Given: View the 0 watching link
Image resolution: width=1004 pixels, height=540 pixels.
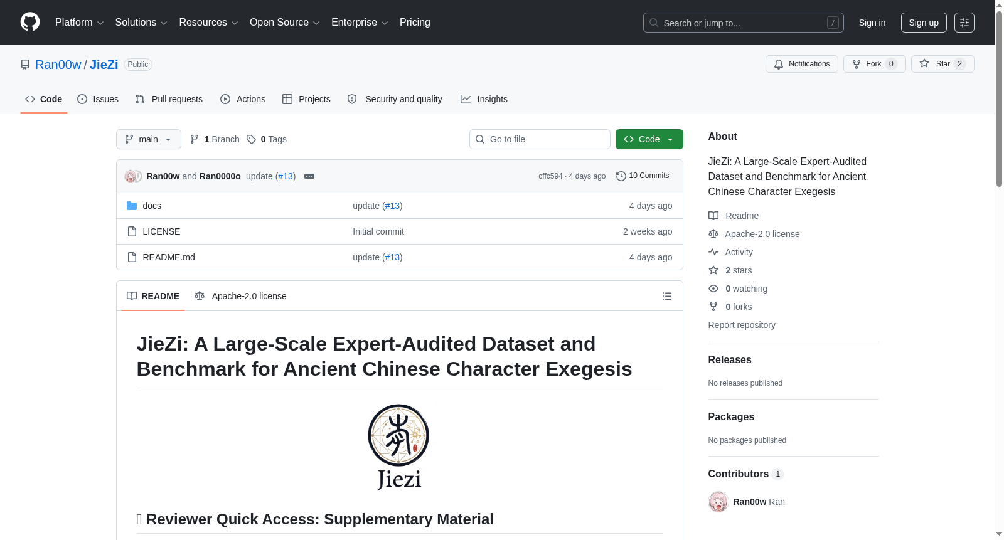Looking at the screenshot, I should pos(738,289).
